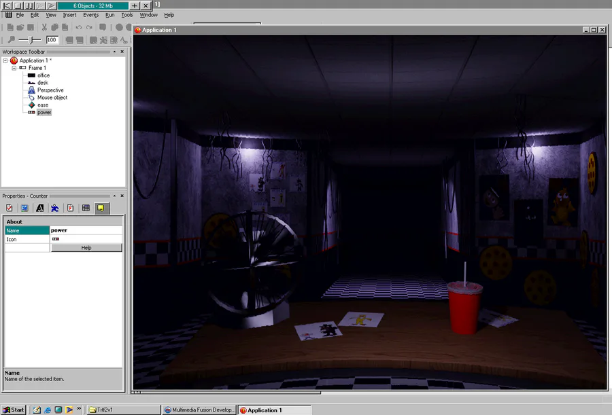Click the Undo arrow icon
The width and height of the screenshot is (612, 415).
79,27
